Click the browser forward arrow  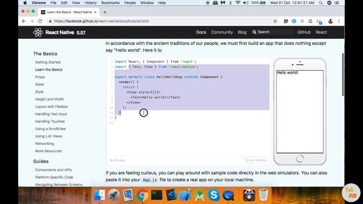[x=32, y=21]
